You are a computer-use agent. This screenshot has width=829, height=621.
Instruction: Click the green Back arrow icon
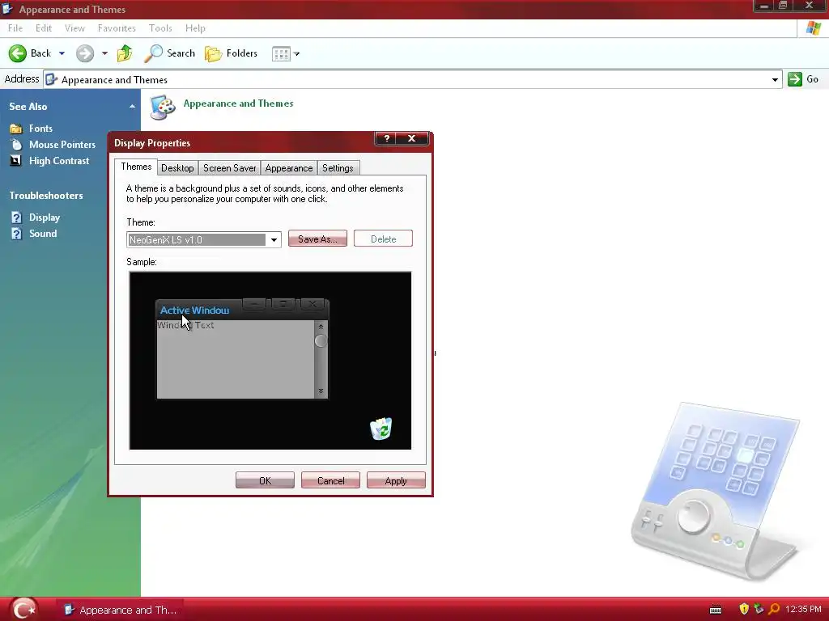click(x=18, y=53)
